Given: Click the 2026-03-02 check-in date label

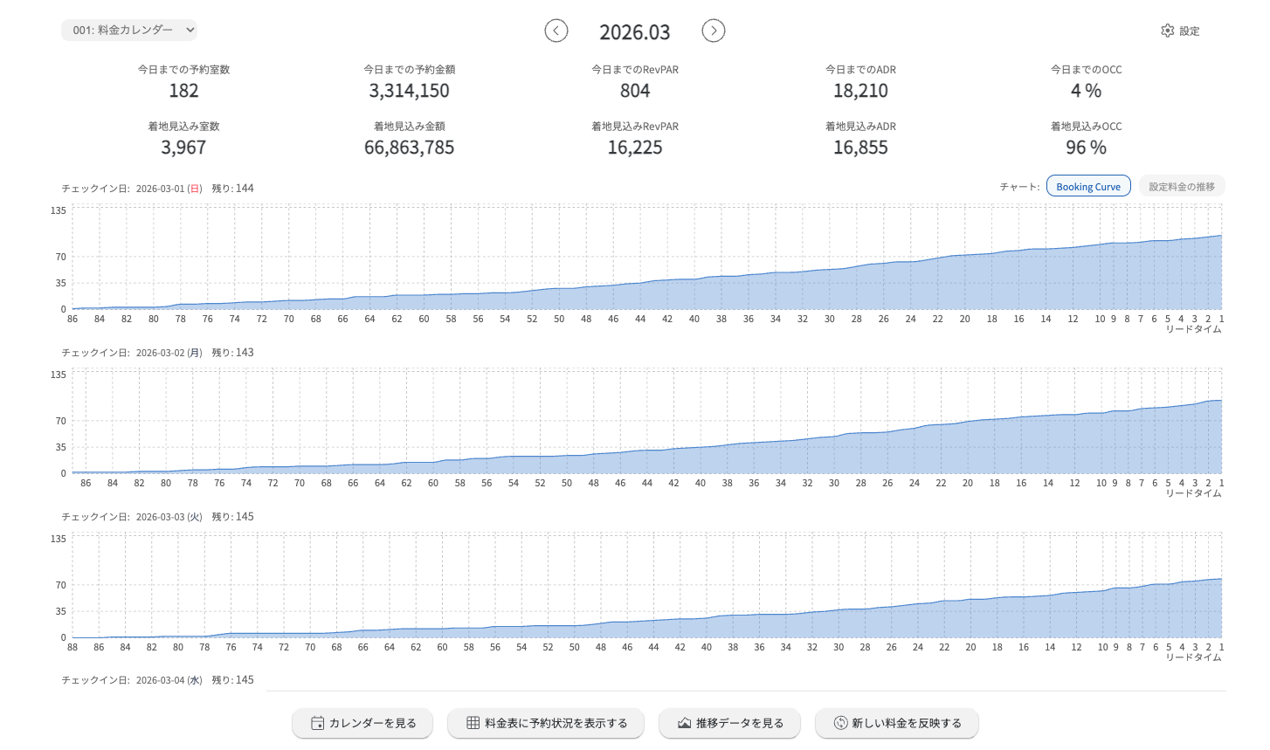Looking at the screenshot, I should [160, 353].
